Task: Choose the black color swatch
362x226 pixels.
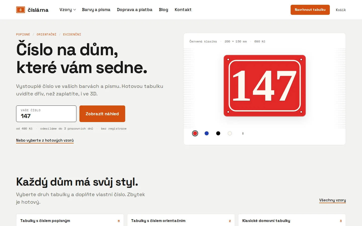Action: pos(218,133)
